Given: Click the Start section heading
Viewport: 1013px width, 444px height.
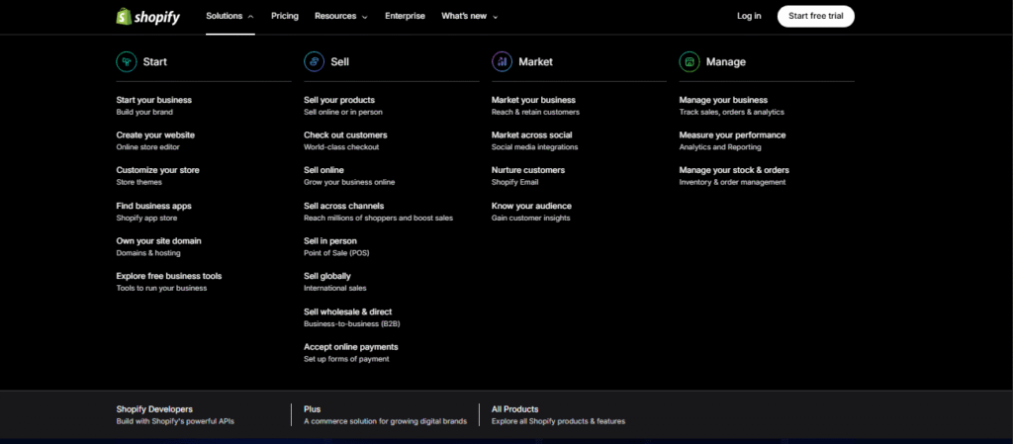Looking at the screenshot, I should coord(155,62).
